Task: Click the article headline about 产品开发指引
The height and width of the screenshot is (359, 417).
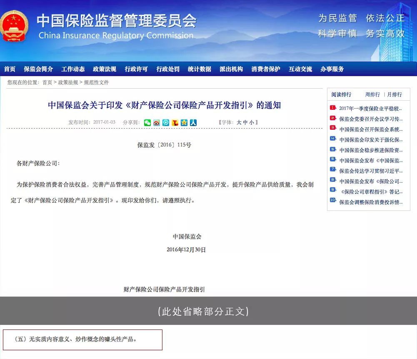Action: (x=165, y=105)
